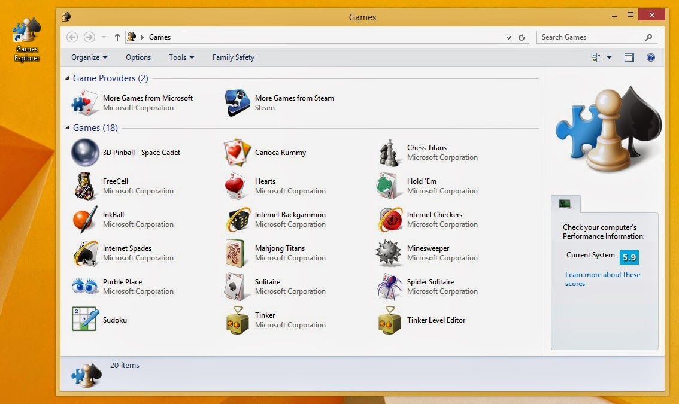Open the Organize dropdown menu
Screen dimensions: 679x404
(x=89, y=57)
